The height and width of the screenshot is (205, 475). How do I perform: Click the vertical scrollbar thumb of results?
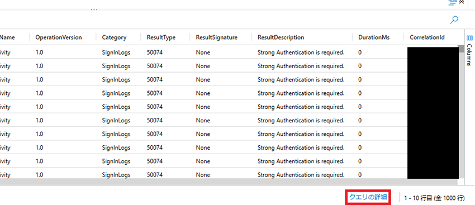click(461, 49)
